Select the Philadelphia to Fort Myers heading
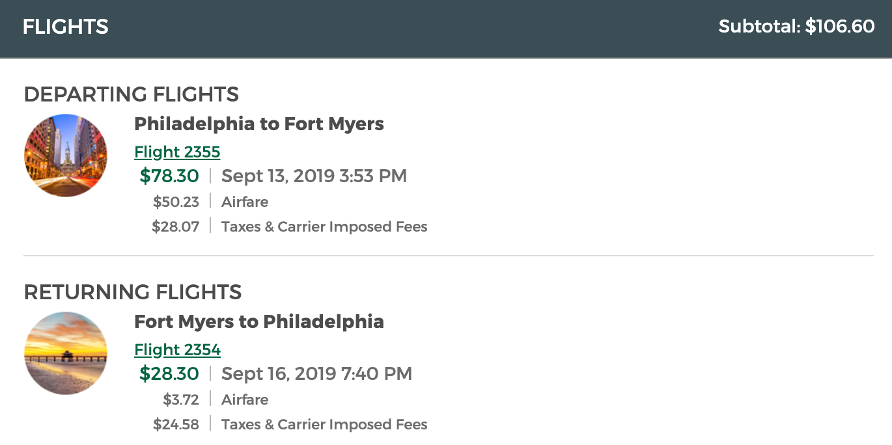Image resolution: width=892 pixels, height=445 pixels. (259, 124)
